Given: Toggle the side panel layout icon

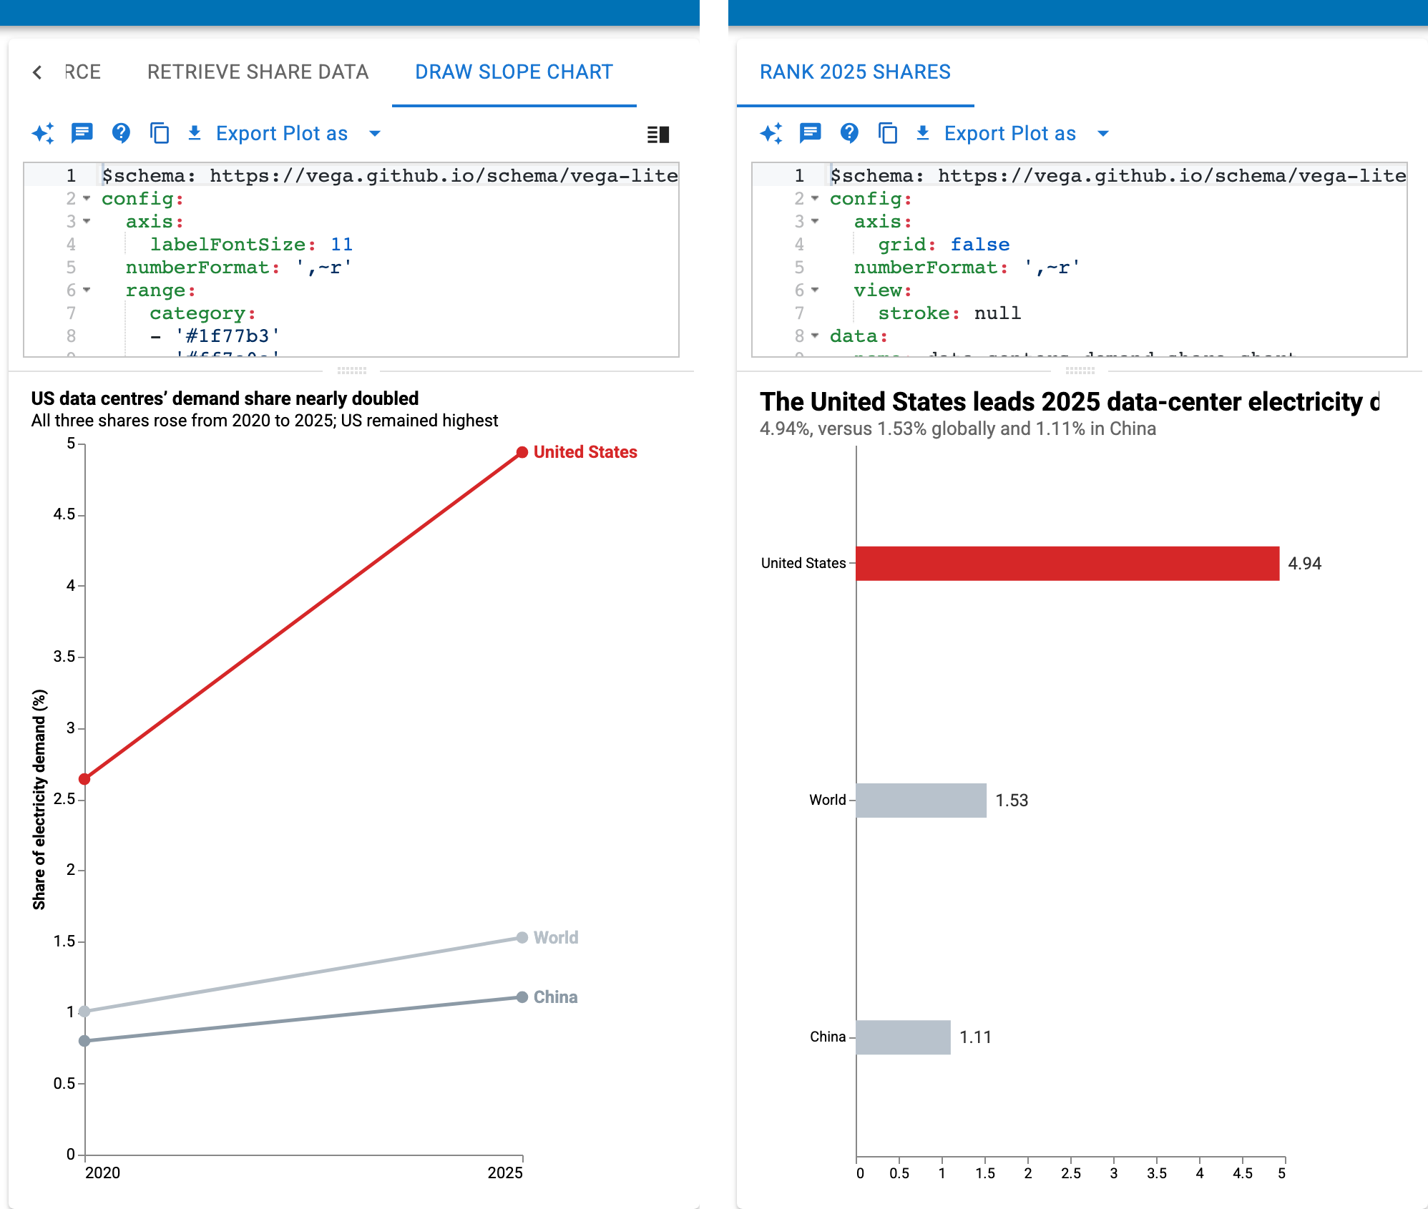Looking at the screenshot, I should point(657,134).
